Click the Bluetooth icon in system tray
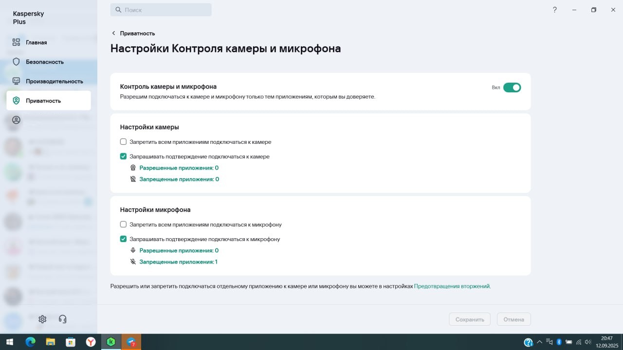 559,342
